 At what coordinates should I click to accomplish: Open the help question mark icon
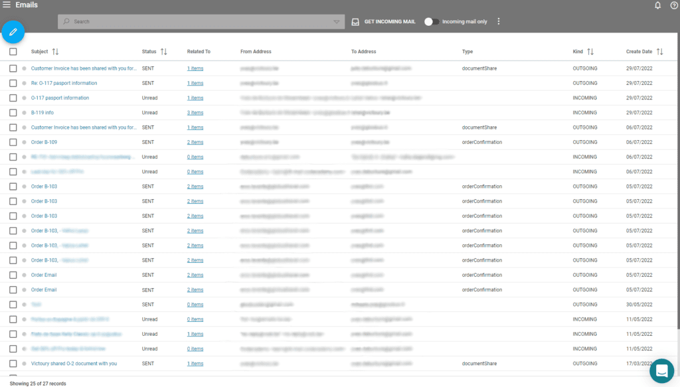674,5
